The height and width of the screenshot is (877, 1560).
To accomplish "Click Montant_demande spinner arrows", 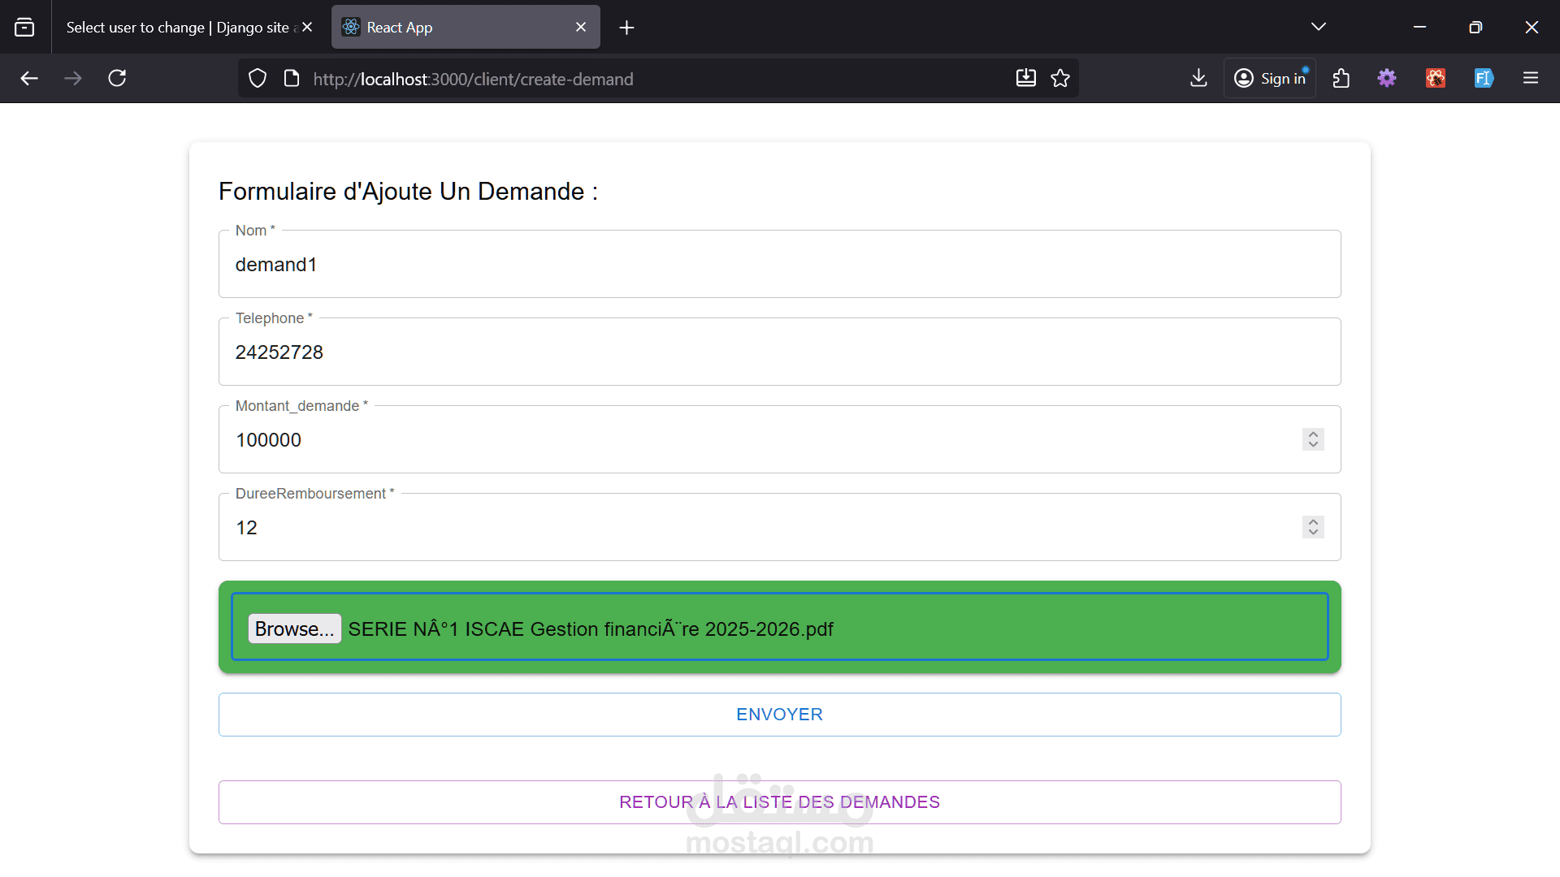I will coord(1313,439).
